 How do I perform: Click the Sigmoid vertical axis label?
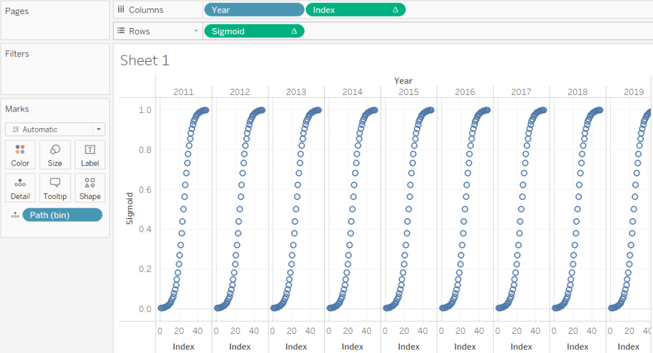pos(129,208)
